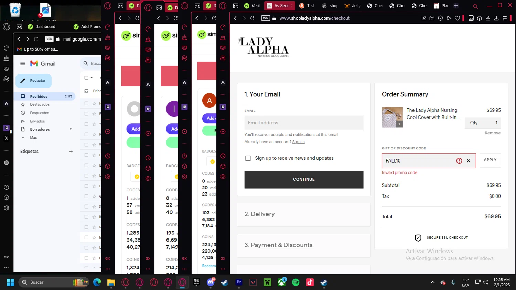Add a new Gmail label with plus
This screenshot has width=516, height=290.
click(x=71, y=152)
